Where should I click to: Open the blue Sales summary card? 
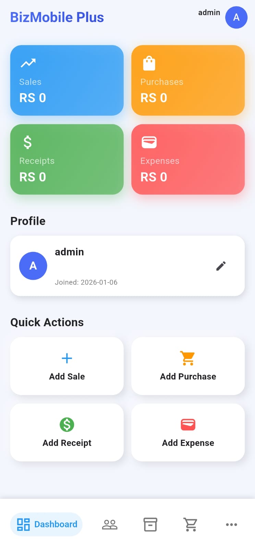pyautogui.click(x=67, y=80)
